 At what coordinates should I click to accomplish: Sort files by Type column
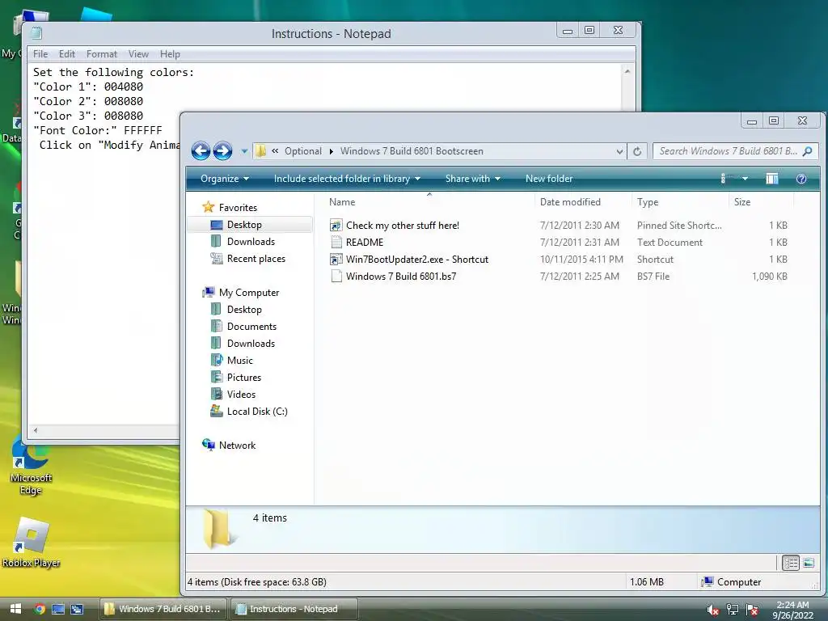(x=648, y=201)
